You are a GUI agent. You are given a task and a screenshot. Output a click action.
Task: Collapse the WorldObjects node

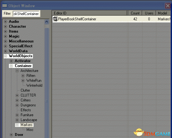coord(5,56)
